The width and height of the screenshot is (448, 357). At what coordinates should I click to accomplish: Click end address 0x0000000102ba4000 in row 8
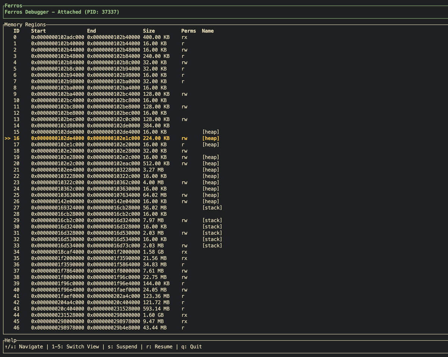(113, 88)
